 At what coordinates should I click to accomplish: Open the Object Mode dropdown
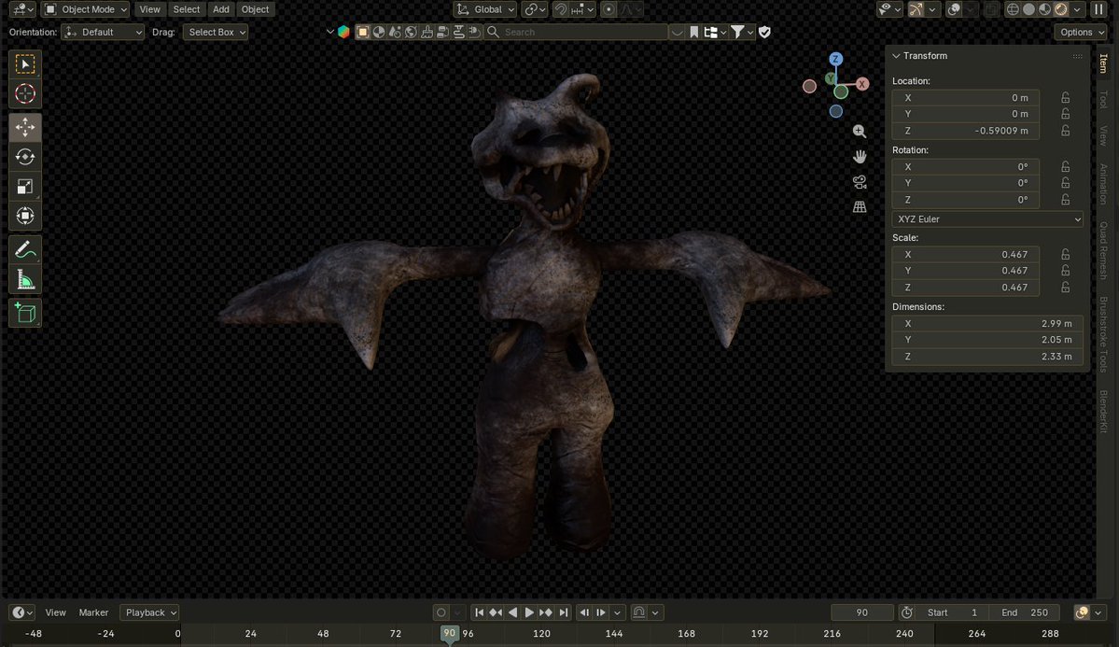point(85,9)
